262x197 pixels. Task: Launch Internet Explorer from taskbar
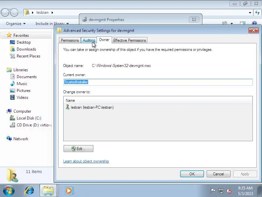pyautogui.click(x=29, y=190)
